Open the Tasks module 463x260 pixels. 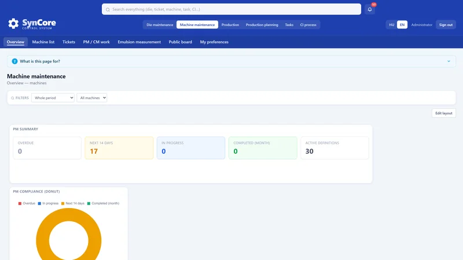tap(289, 25)
